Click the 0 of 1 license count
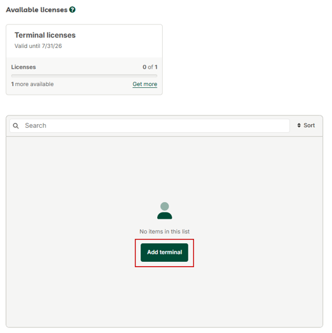Image resolution: width=332 pixels, height=333 pixels. tap(150, 67)
